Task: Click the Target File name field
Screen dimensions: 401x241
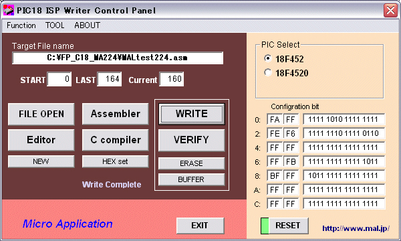Action: tap(118, 58)
